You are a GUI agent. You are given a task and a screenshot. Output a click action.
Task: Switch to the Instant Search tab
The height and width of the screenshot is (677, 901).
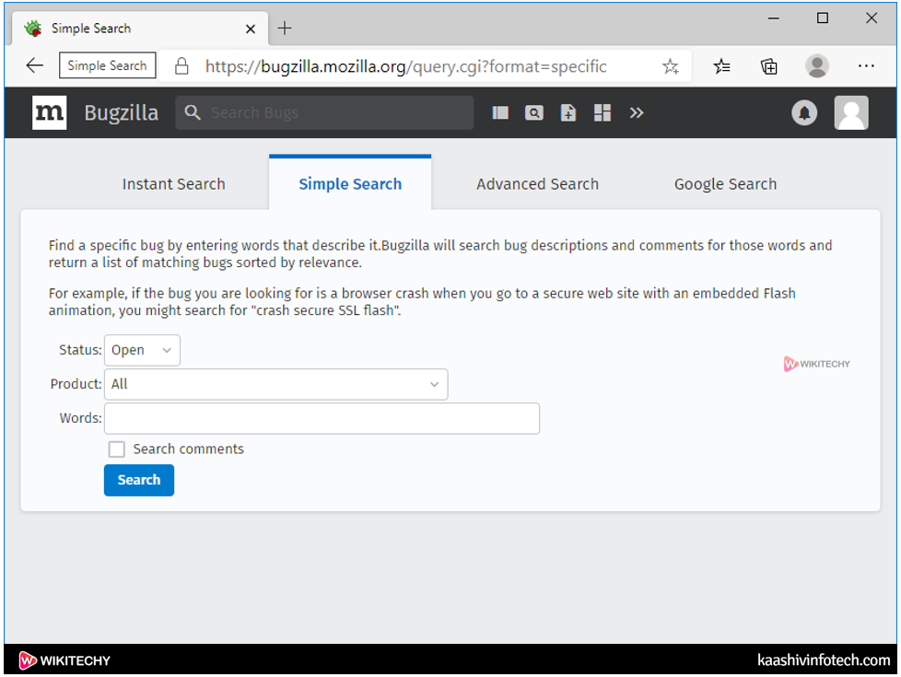click(x=173, y=184)
